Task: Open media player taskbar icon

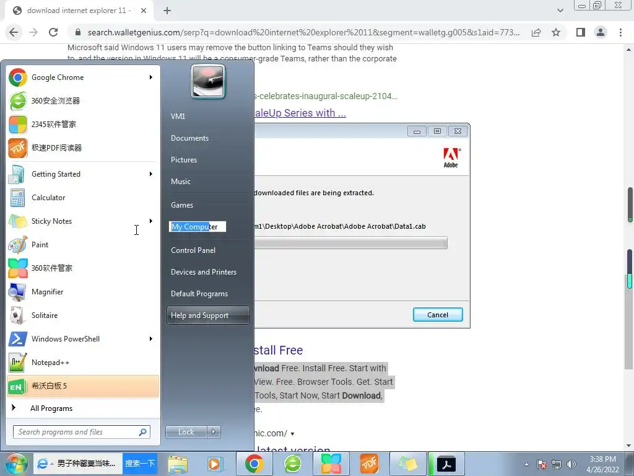Action: 215,464
